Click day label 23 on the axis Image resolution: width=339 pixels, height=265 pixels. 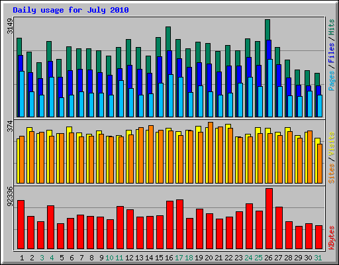coord(238,258)
